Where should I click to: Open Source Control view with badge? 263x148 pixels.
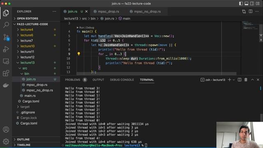click(6, 37)
